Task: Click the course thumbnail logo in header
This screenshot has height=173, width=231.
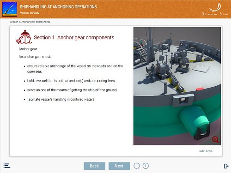Action: coord(10,9)
